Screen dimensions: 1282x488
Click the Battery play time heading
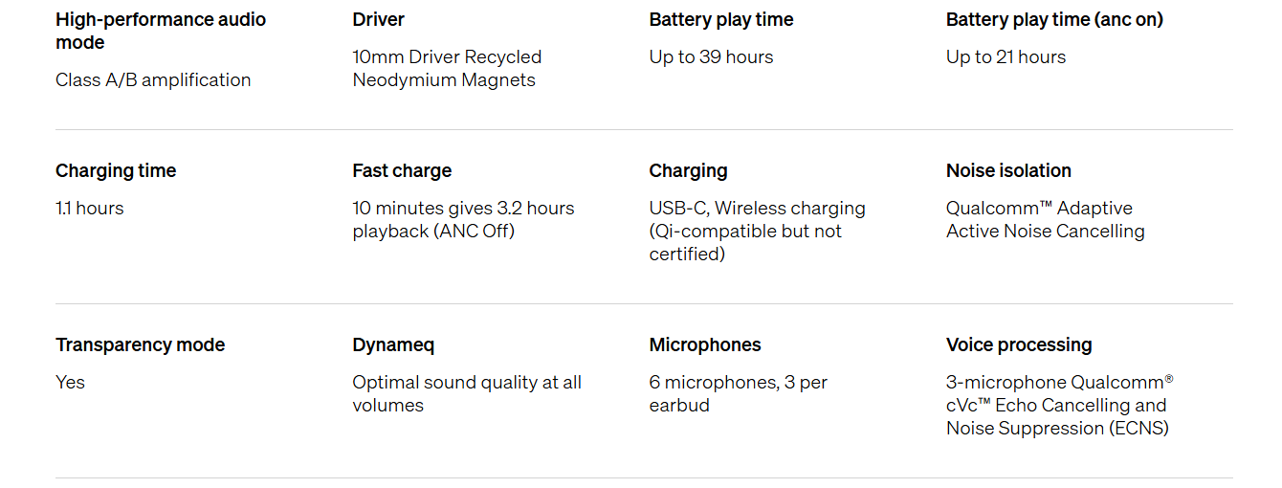point(721,19)
